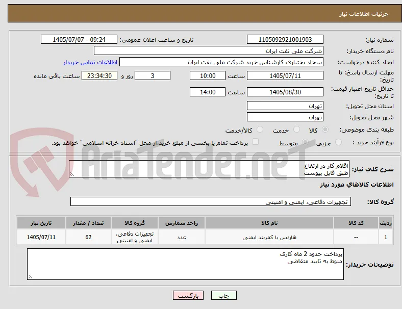Open the اطلاعات تماس خریدار link
The image size is (402, 309).
click(90, 62)
